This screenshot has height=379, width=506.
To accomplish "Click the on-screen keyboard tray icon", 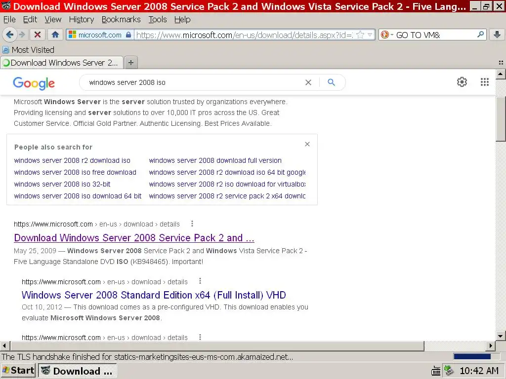I will coord(436,371).
